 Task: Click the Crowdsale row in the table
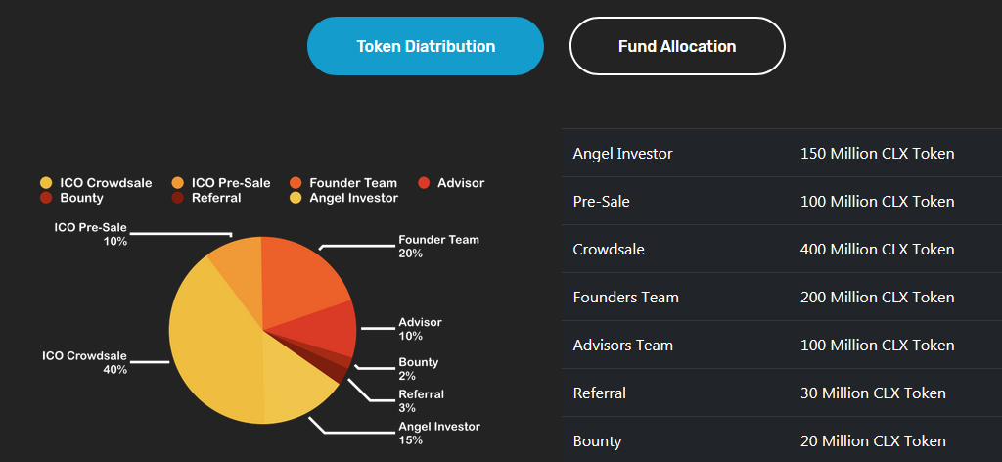pyautogui.click(x=781, y=250)
